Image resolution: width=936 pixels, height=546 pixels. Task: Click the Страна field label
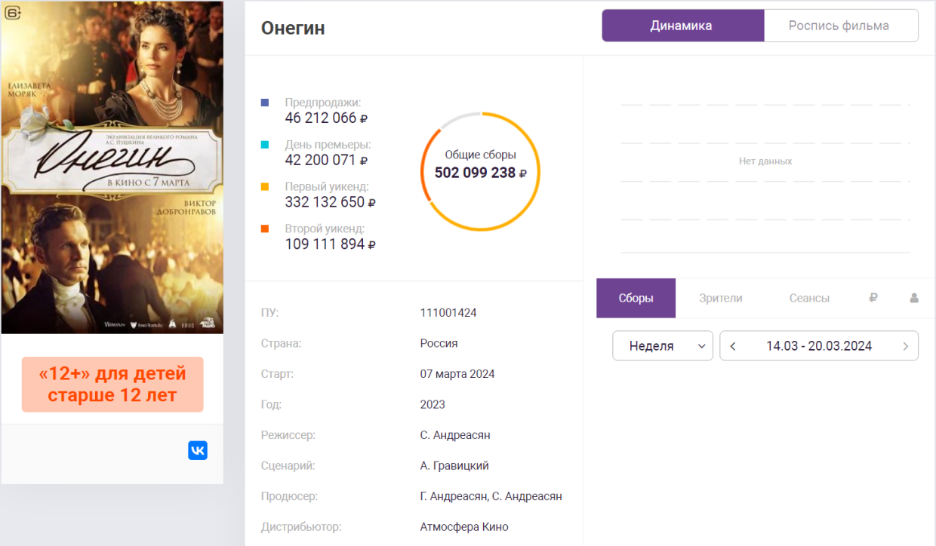[x=281, y=343]
